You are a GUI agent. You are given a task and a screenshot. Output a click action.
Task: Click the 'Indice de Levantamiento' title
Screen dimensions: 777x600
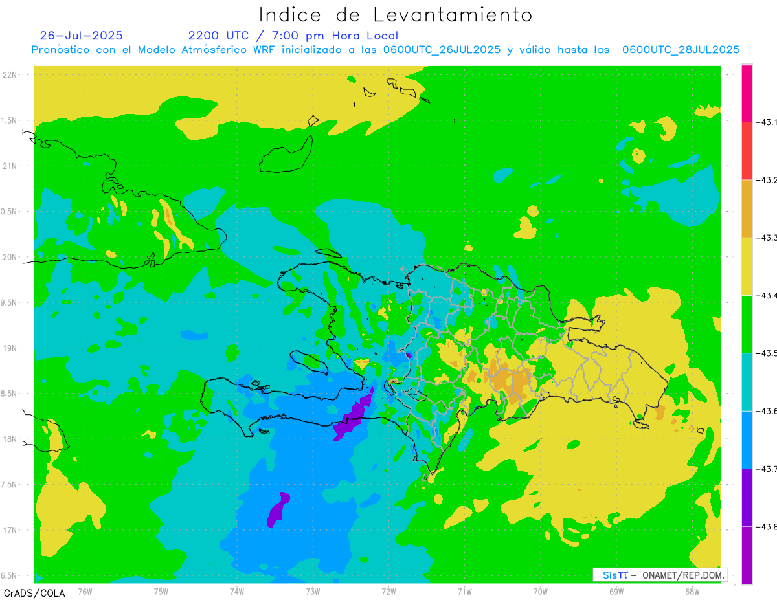click(x=396, y=15)
